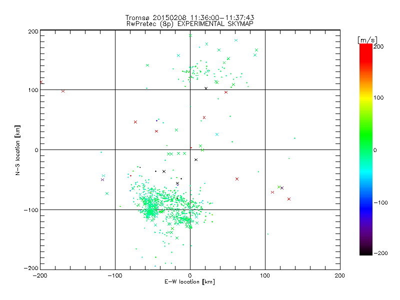Click the subtitle 'RwPretec (8p) EXPERIMENTAL SKYMAP'

pyautogui.click(x=190, y=24)
